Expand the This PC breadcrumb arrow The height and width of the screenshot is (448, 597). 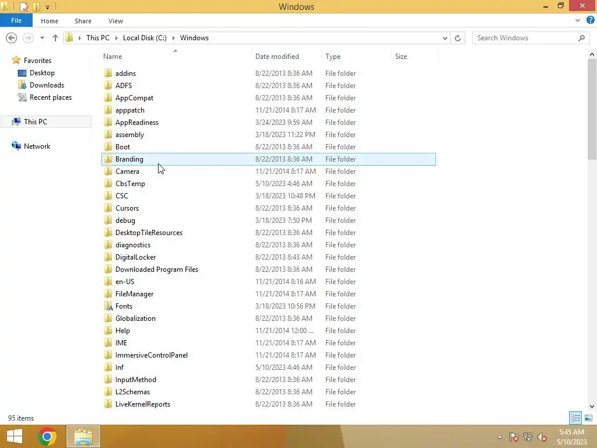point(116,38)
